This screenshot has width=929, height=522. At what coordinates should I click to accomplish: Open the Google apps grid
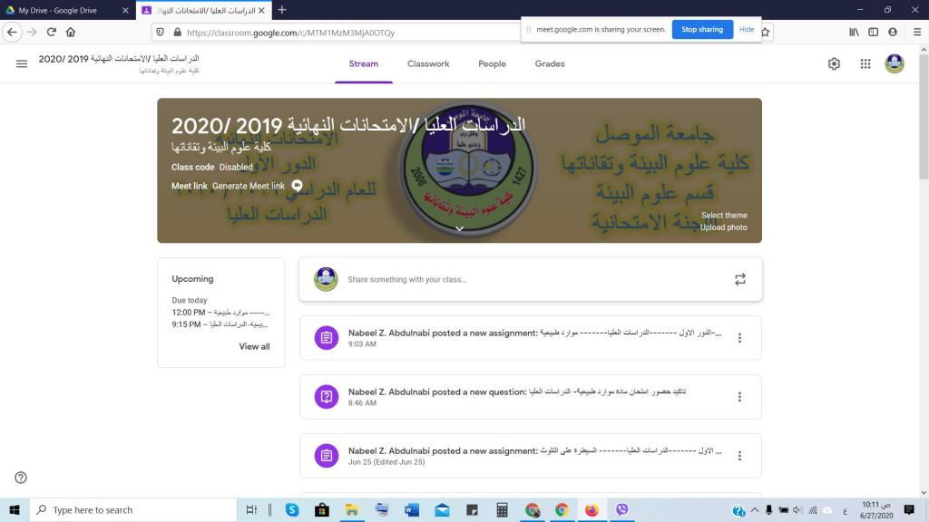[x=865, y=63]
